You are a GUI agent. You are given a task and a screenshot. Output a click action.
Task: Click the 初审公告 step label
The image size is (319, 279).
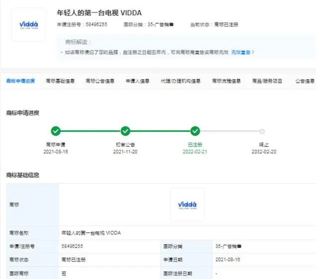pos(125,145)
